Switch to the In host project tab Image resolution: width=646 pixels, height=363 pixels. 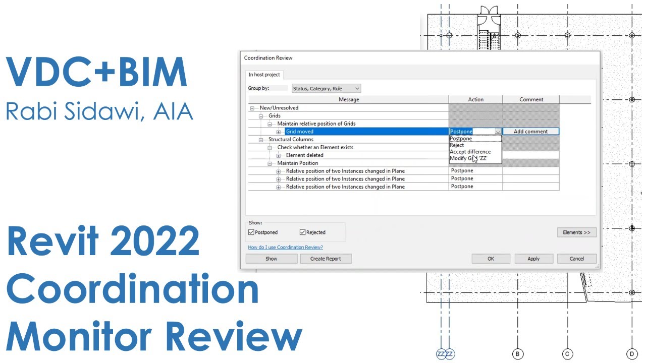tap(264, 75)
